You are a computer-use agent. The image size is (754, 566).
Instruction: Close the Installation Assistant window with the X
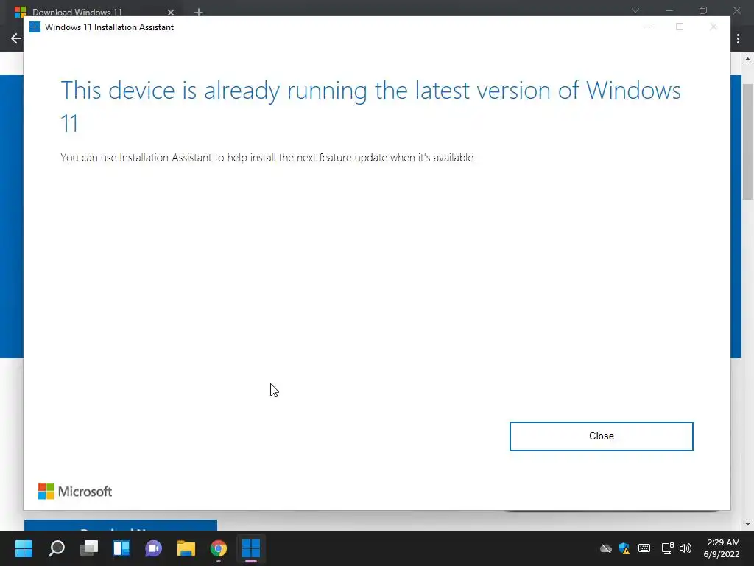pyautogui.click(x=713, y=27)
